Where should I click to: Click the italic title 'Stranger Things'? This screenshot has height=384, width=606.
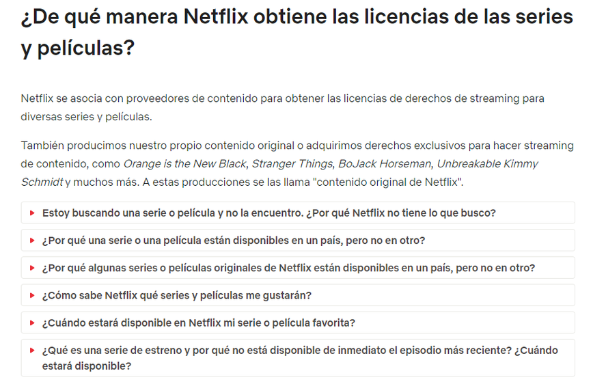point(292,164)
